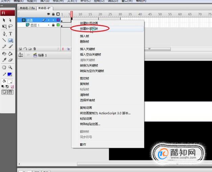The height and width of the screenshot is (172, 212).
Task: Click purple outline color square of 遮罩
Action: click(58, 20)
